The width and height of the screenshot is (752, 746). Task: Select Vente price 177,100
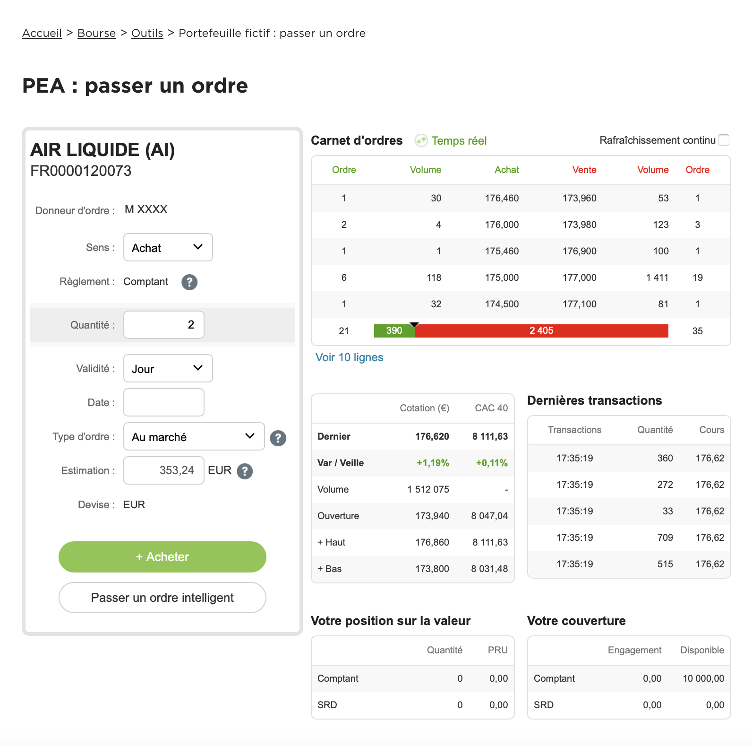pos(579,304)
